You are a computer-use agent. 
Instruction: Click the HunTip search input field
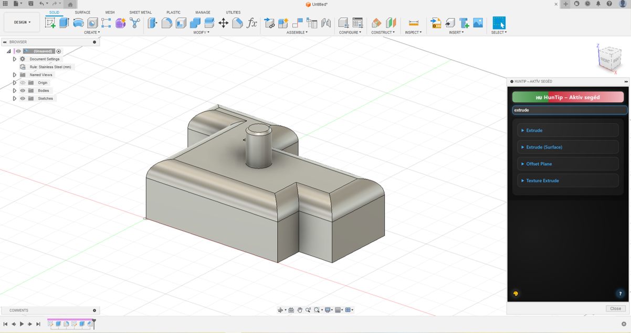[570, 110]
